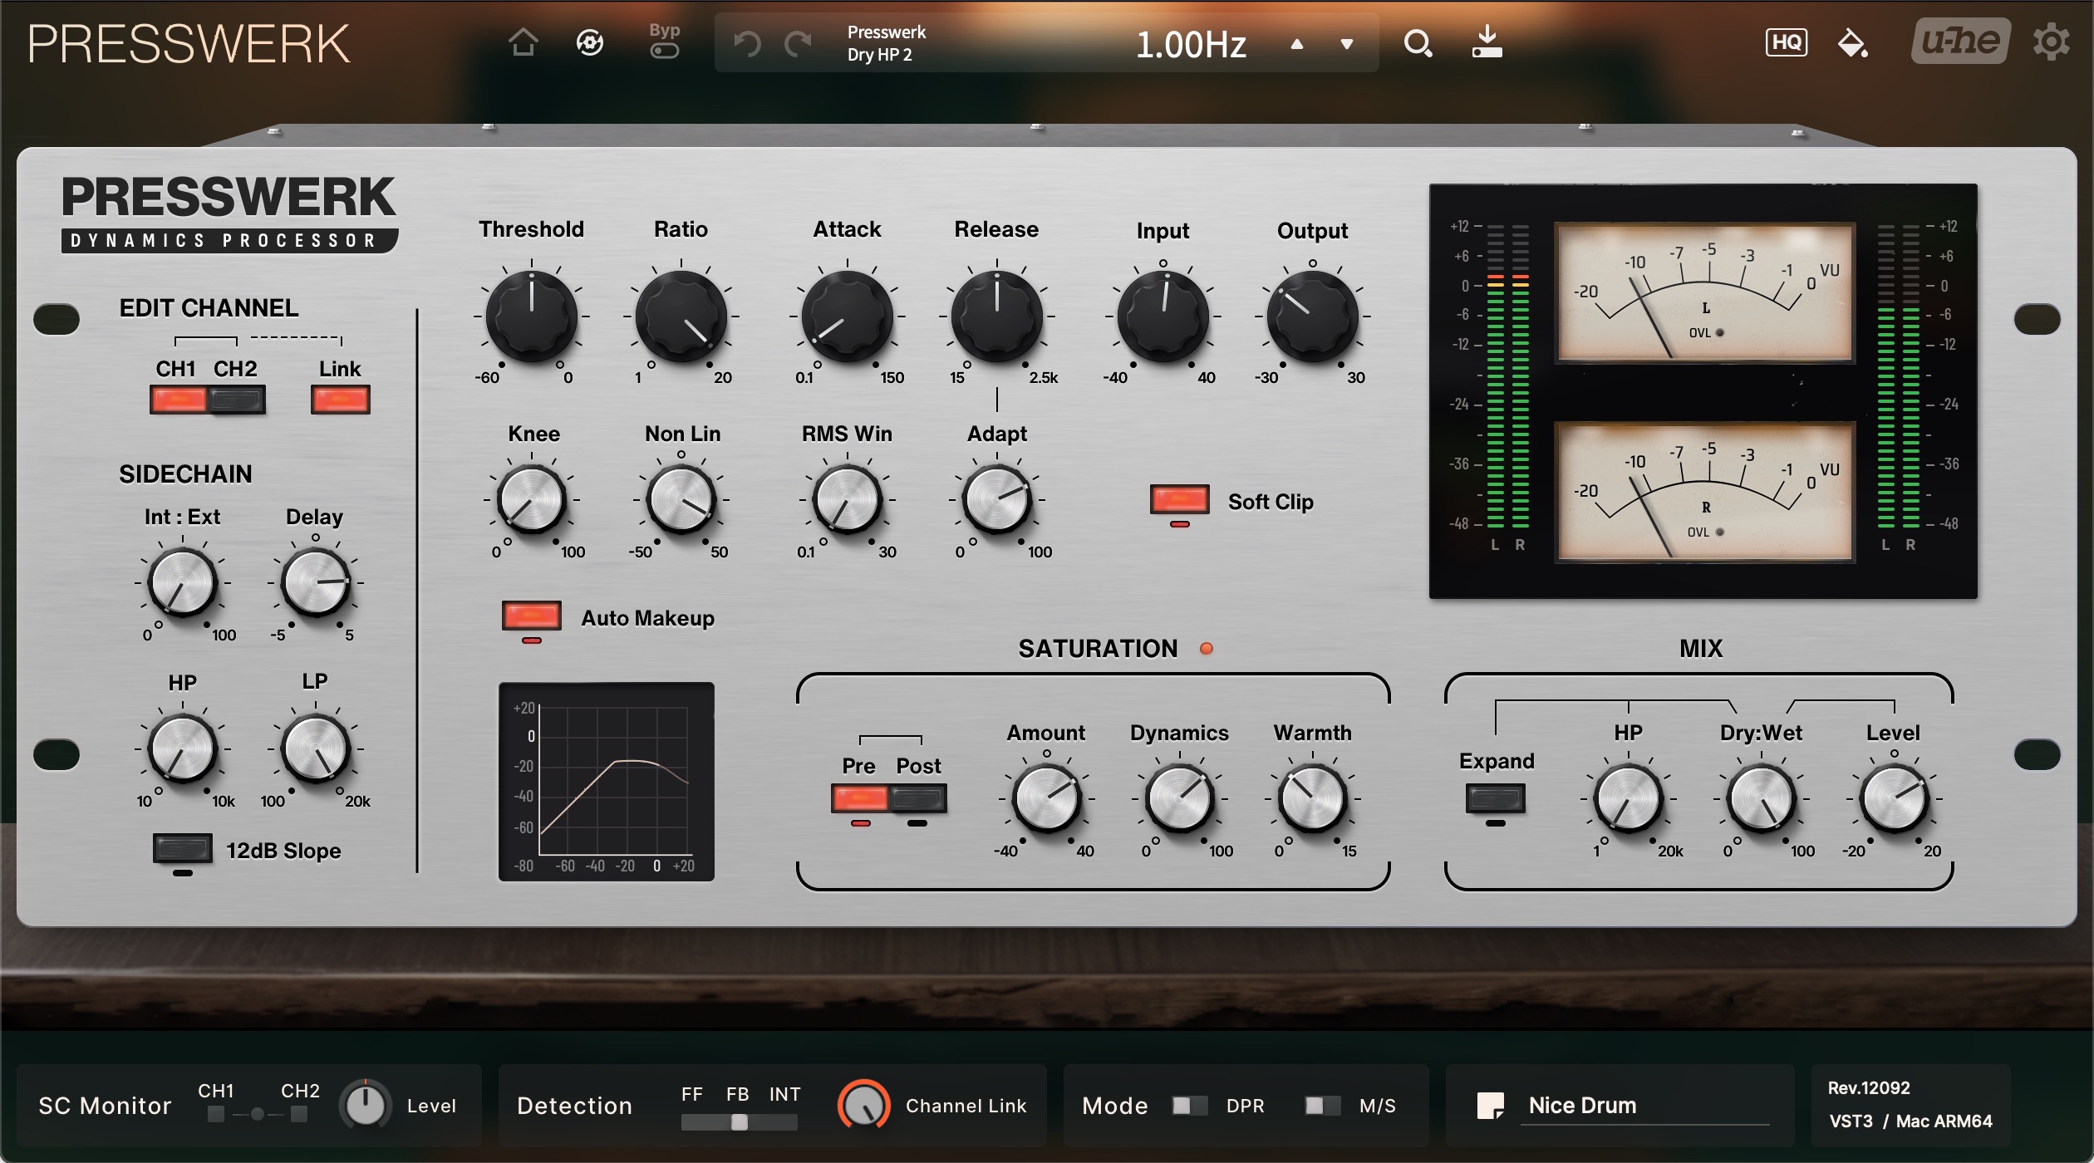Viewport: 2094px width, 1163px height.
Task: Click the sidechain Delay knob
Action: (316, 582)
